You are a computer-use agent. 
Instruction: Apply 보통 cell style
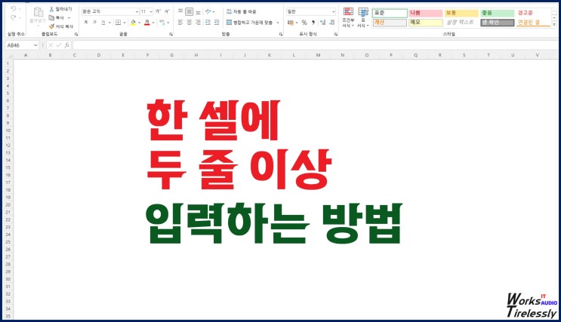point(461,13)
